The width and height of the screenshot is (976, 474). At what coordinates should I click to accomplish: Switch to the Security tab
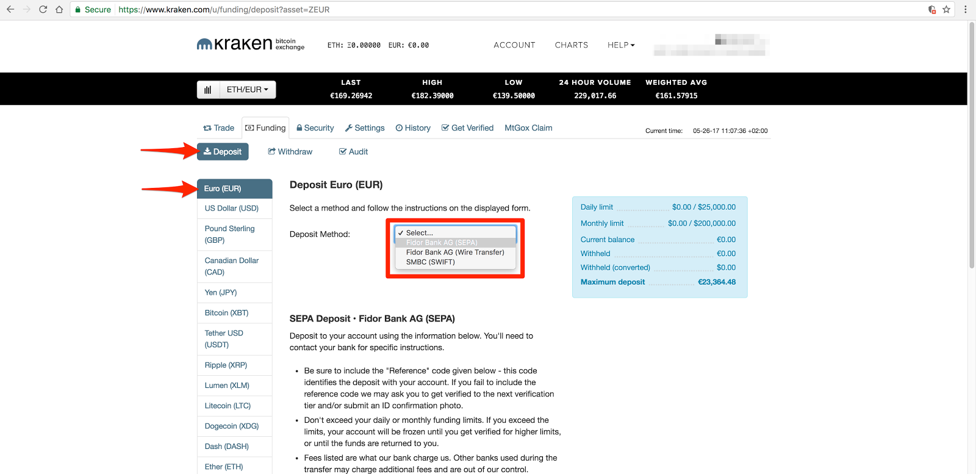(315, 128)
